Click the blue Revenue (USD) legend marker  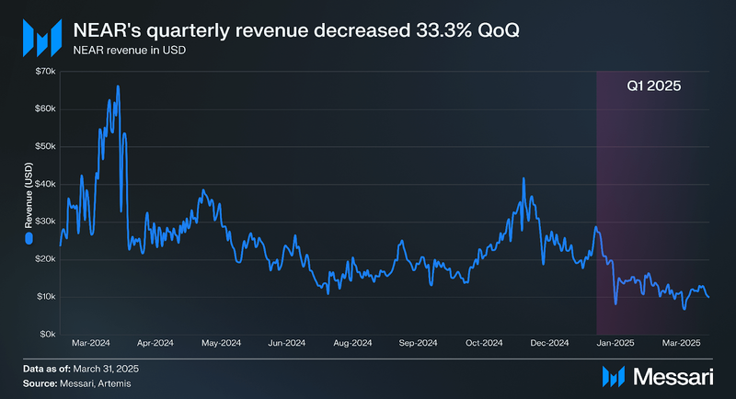[x=29, y=239]
